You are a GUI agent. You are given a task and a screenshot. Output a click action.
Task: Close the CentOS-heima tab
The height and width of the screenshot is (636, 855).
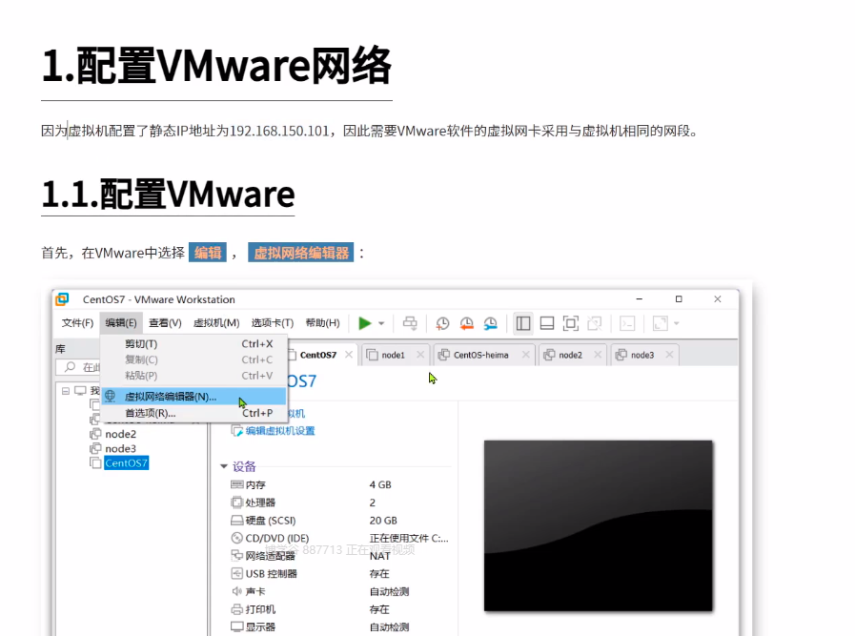point(525,355)
